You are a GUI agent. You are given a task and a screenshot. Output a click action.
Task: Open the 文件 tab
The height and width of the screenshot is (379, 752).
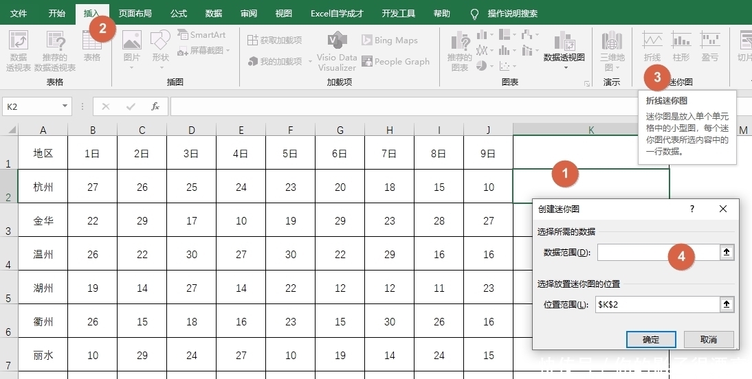click(x=19, y=14)
